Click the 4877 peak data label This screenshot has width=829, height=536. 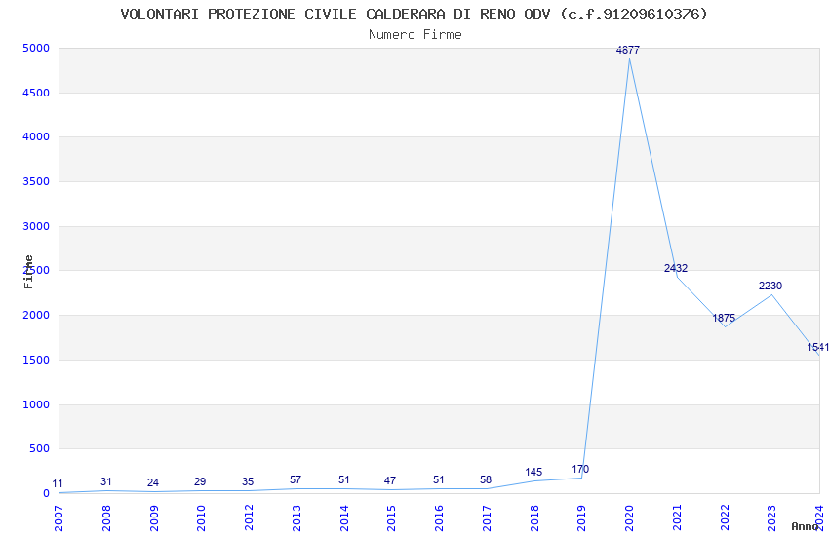pyautogui.click(x=628, y=50)
